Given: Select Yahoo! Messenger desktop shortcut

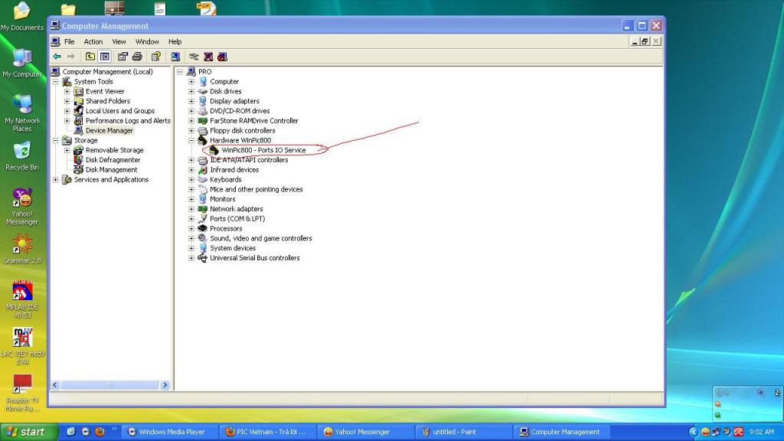Looking at the screenshot, I should coord(22,207).
